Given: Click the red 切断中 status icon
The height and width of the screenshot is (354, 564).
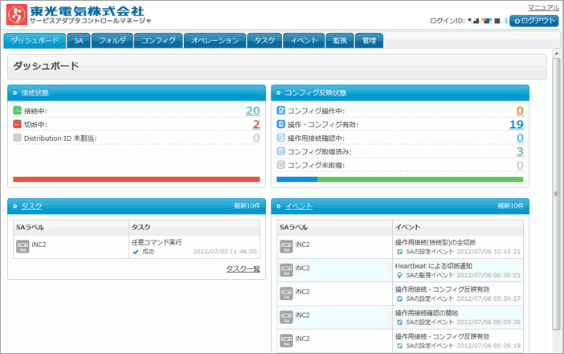Looking at the screenshot, I should [x=18, y=124].
